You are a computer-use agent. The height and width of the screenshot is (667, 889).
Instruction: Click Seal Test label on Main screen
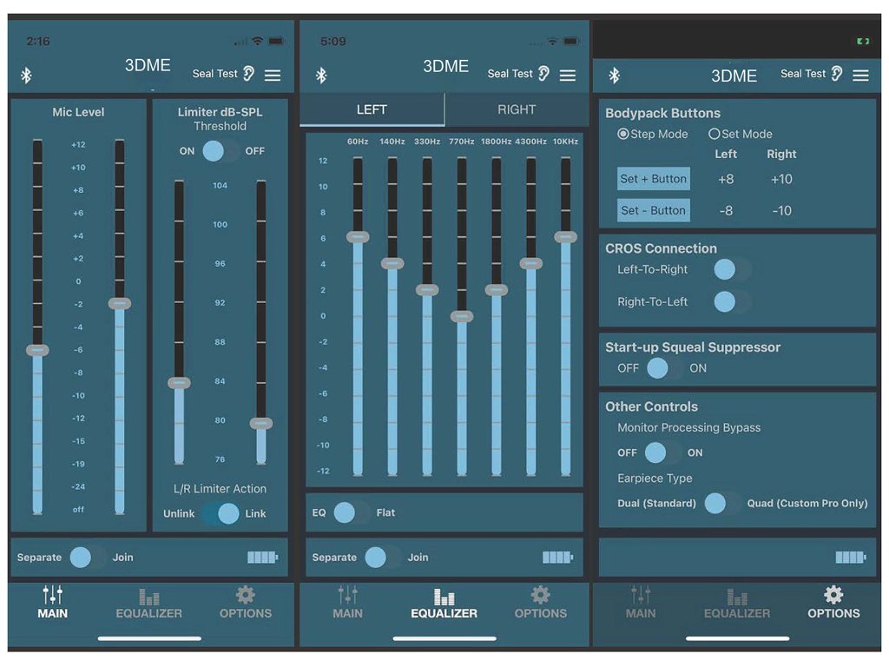click(x=215, y=74)
